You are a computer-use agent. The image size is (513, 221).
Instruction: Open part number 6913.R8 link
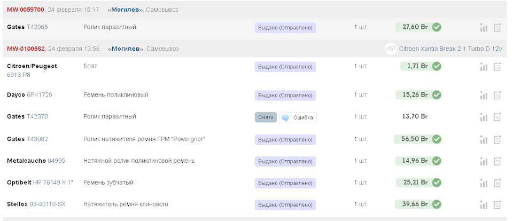pos(19,75)
